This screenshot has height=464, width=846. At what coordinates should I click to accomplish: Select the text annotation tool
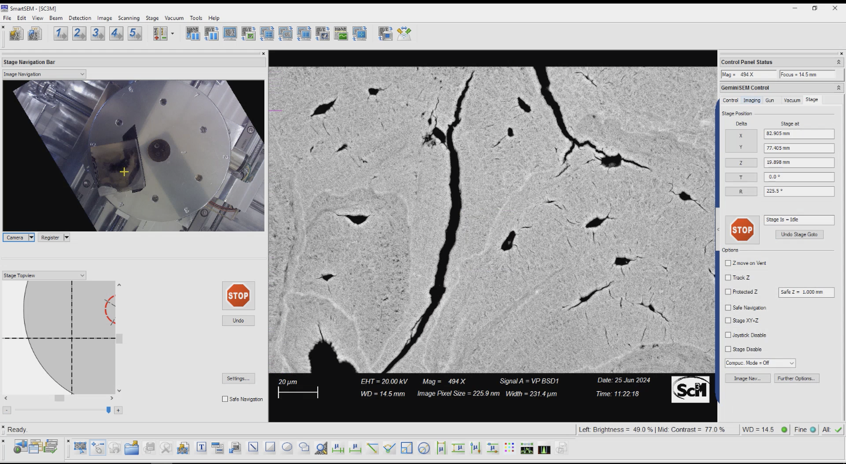pos(201,448)
